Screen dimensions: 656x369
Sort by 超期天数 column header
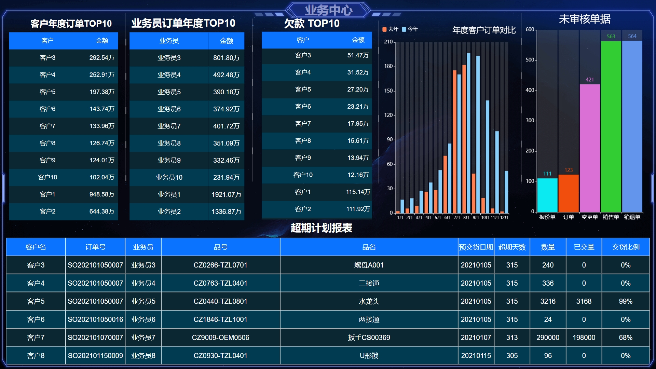tap(512, 247)
